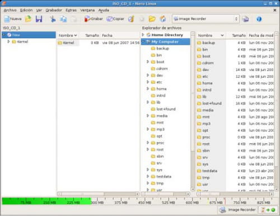Click the blue info icon in toolbar
Viewport: 280px width, 216px height.
tap(259, 19)
